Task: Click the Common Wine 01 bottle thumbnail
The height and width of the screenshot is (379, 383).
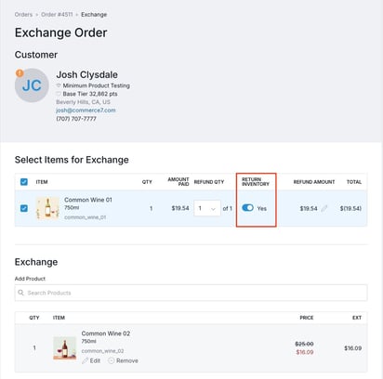Action: pyautogui.click(x=47, y=208)
